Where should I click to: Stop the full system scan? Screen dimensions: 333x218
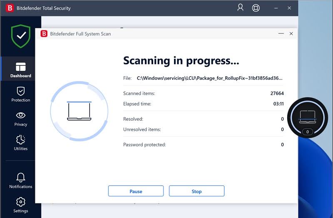coord(196,191)
